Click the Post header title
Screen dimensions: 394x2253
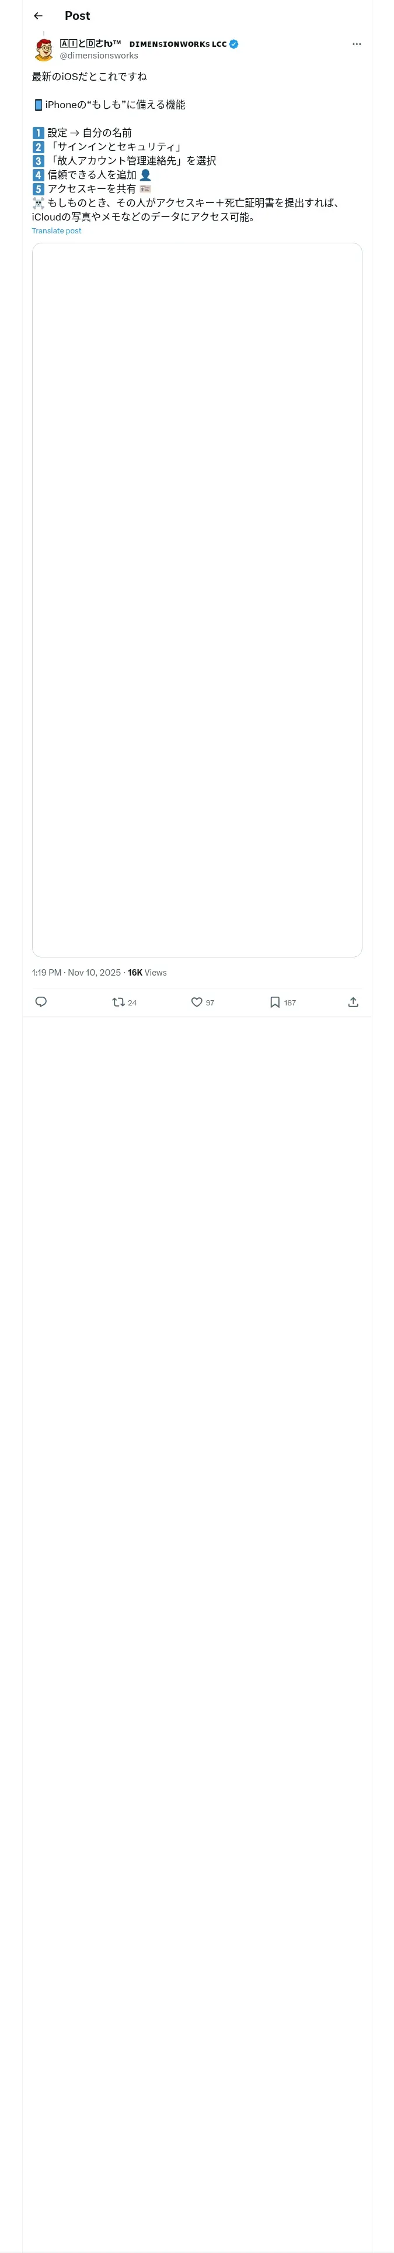(x=77, y=16)
